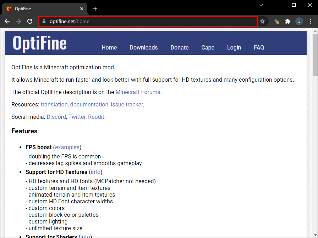
Task: Open the Downloads navigation item
Action: click(x=144, y=47)
